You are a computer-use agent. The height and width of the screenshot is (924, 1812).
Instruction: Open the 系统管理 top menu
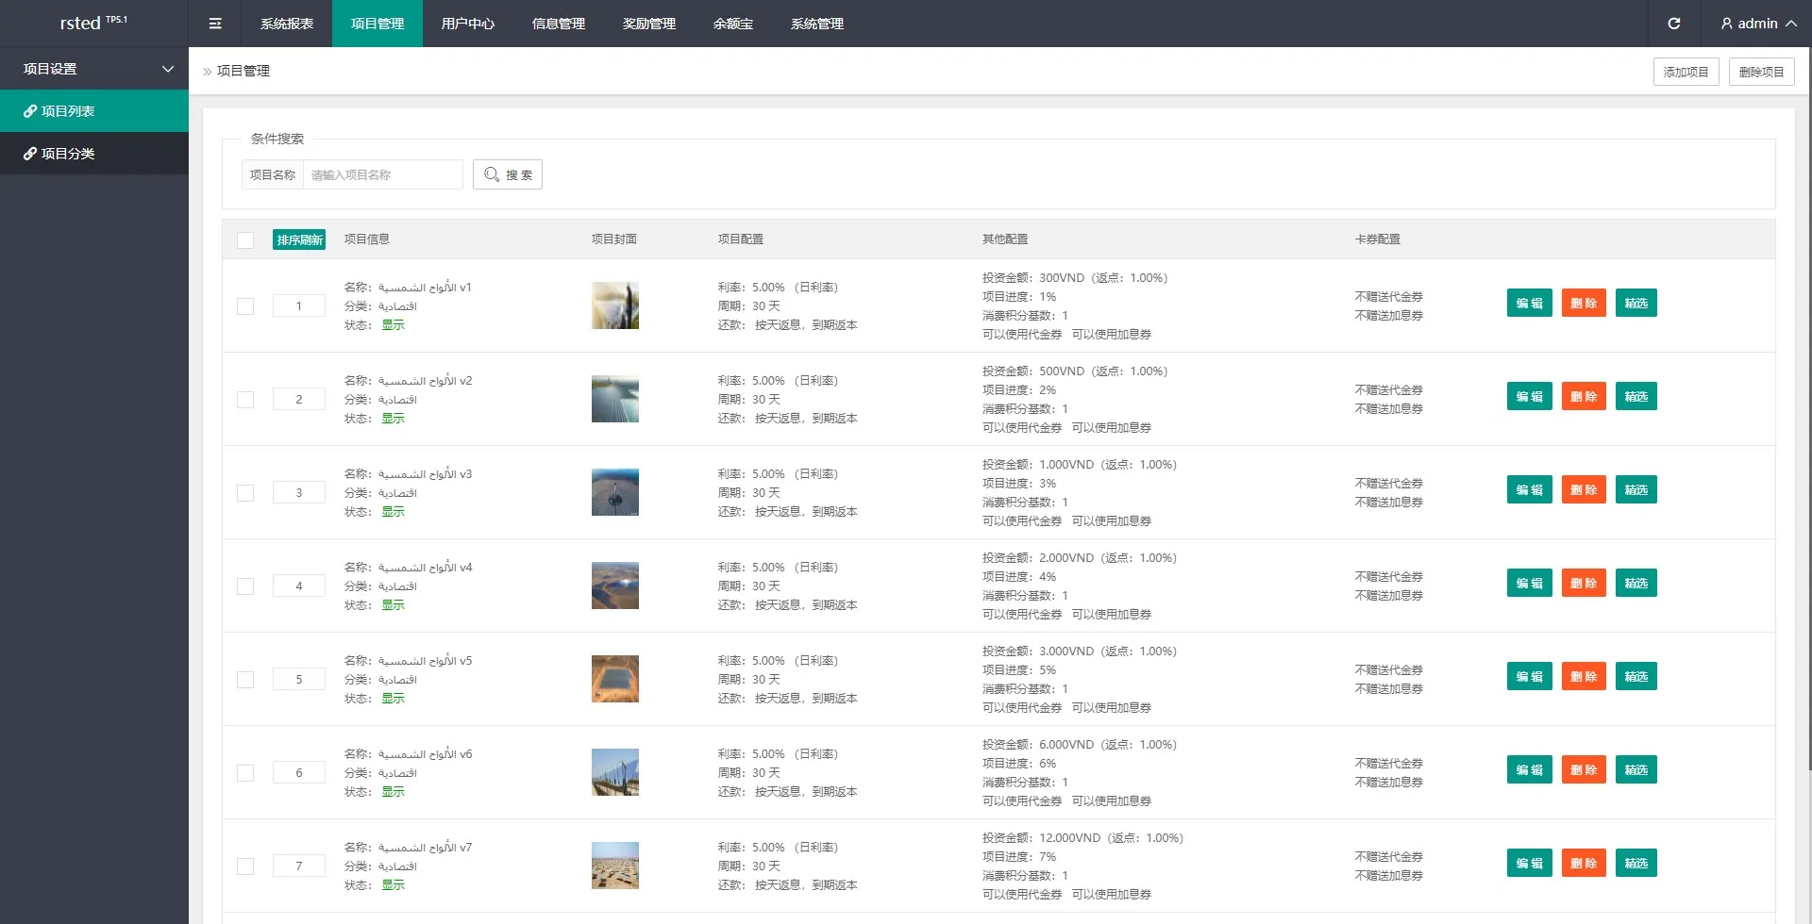[816, 24]
